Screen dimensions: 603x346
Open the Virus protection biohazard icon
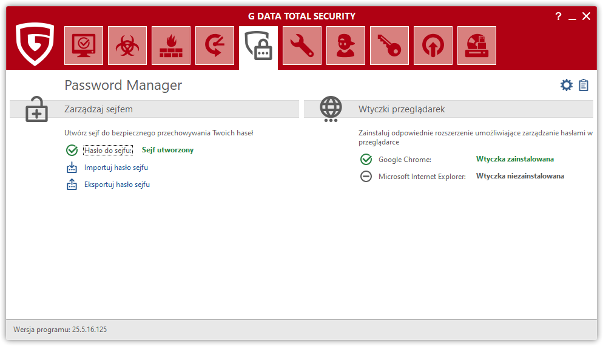pos(127,46)
